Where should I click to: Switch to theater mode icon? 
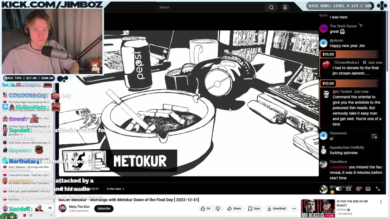point(368,189)
